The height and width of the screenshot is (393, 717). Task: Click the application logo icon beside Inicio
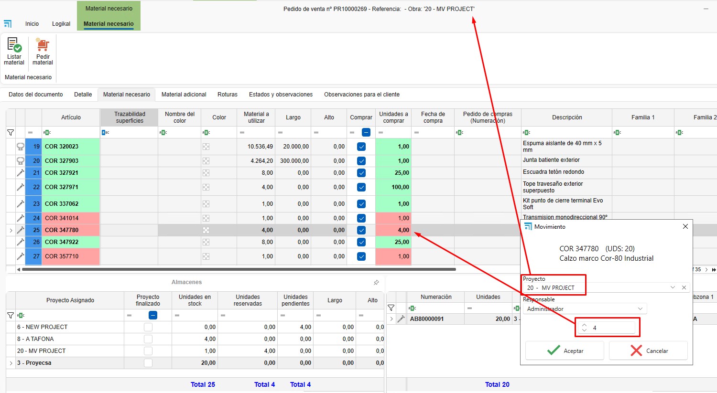click(x=8, y=23)
